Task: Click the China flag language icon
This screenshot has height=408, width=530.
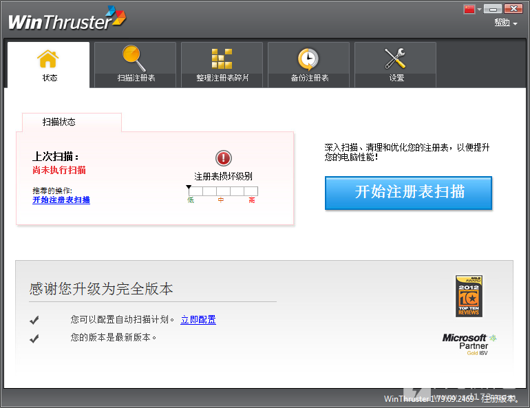Action: click(469, 9)
